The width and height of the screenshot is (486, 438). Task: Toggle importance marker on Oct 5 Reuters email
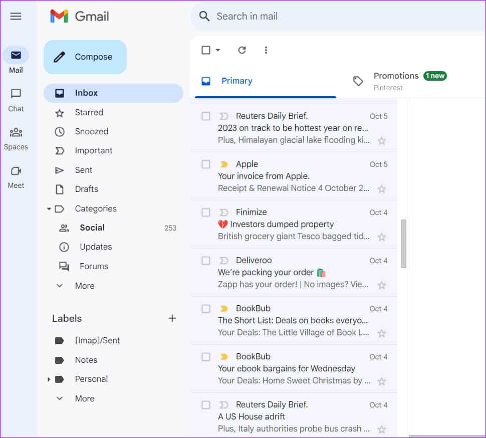click(x=224, y=116)
